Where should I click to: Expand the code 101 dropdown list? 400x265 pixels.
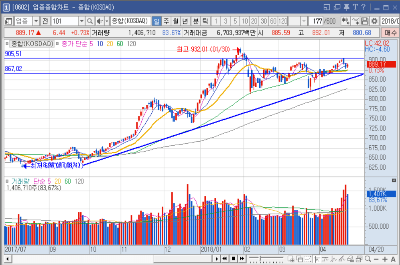pos(82,21)
